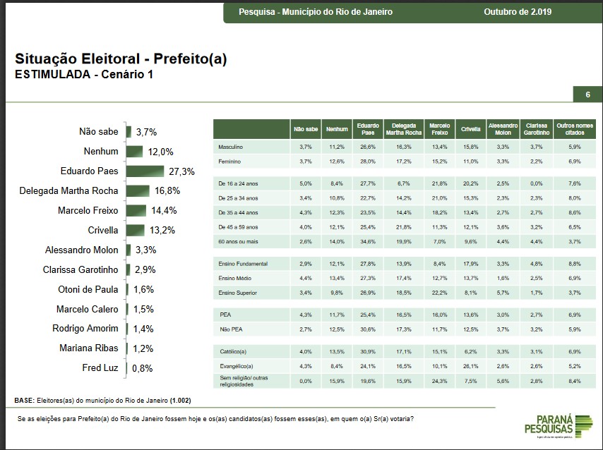Select the 'Masculino' table row label

pos(231,147)
